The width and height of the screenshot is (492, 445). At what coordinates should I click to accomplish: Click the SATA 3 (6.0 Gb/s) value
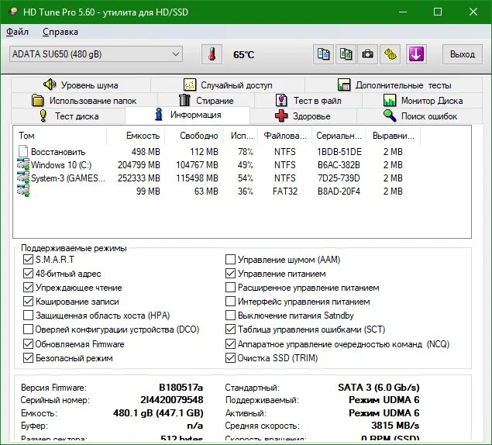point(379,388)
